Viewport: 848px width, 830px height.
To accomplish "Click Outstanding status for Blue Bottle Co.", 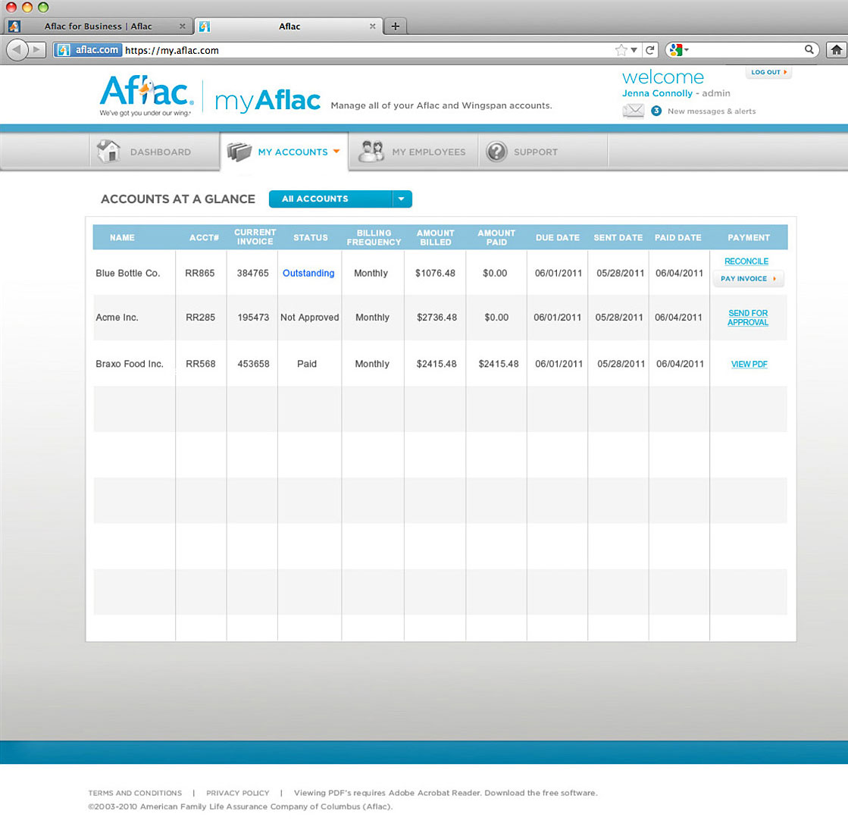I will (308, 273).
